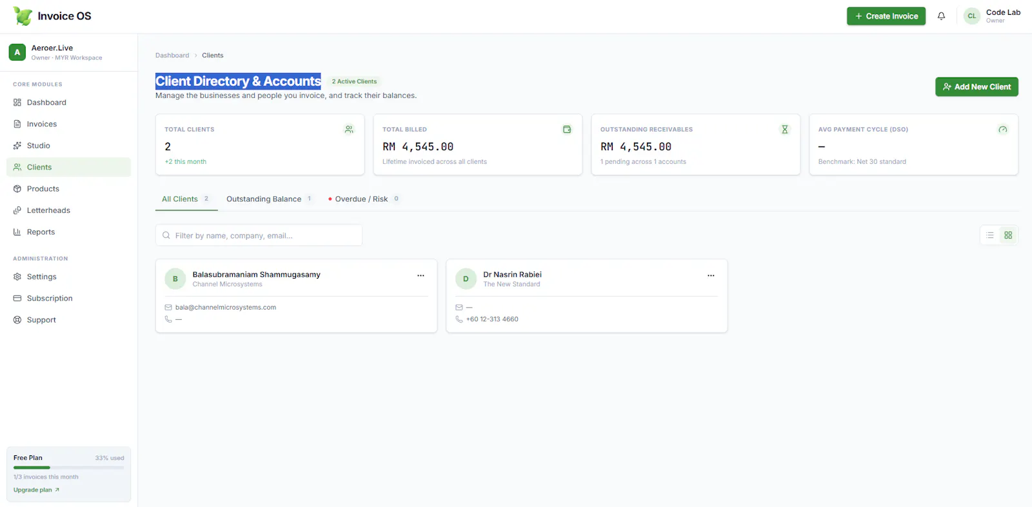Click the +60 12-313 4660 phone number
Screen dimensions: 1032x507
pyautogui.click(x=492, y=319)
